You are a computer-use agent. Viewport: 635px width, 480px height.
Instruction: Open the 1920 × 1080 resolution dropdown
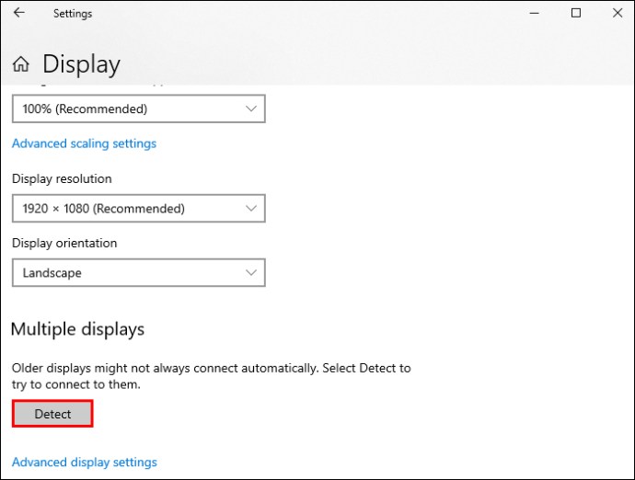(x=138, y=208)
